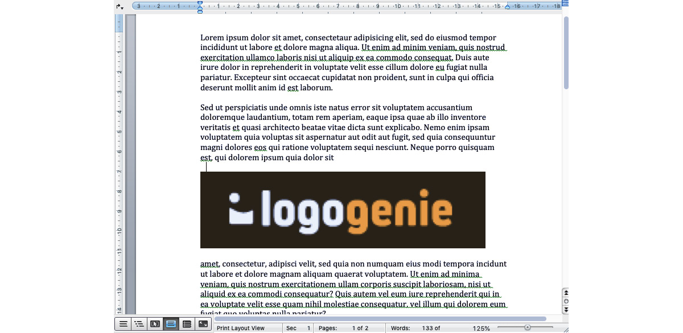The height and width of the screenshot is (333, 683).
Task: Switch to Notebook Layout view
Action: (187, 324)
